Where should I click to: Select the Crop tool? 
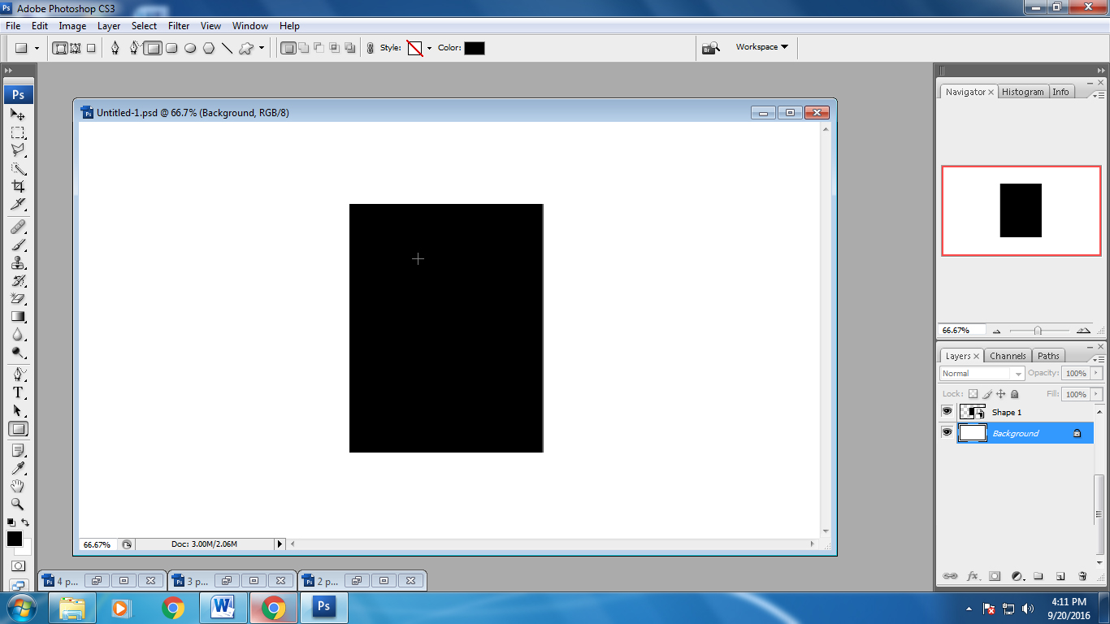click(18, 186)
